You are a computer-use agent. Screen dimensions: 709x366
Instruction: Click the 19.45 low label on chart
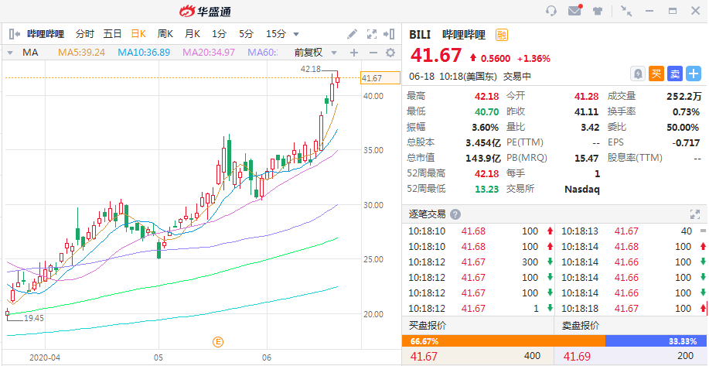[x=34, y=319]
